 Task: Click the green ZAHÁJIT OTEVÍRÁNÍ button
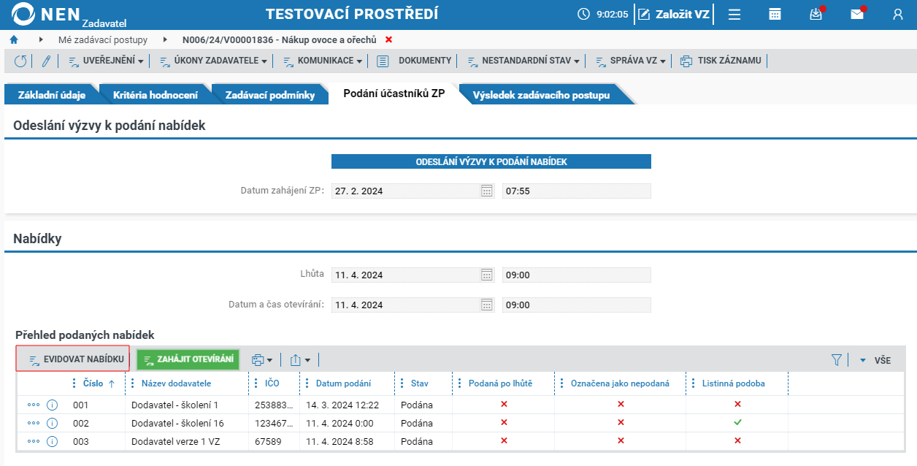(188, 359)
